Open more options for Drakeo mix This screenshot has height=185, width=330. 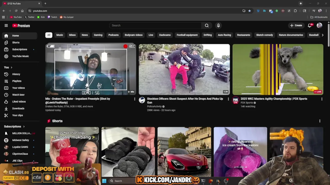pos(135,99)
